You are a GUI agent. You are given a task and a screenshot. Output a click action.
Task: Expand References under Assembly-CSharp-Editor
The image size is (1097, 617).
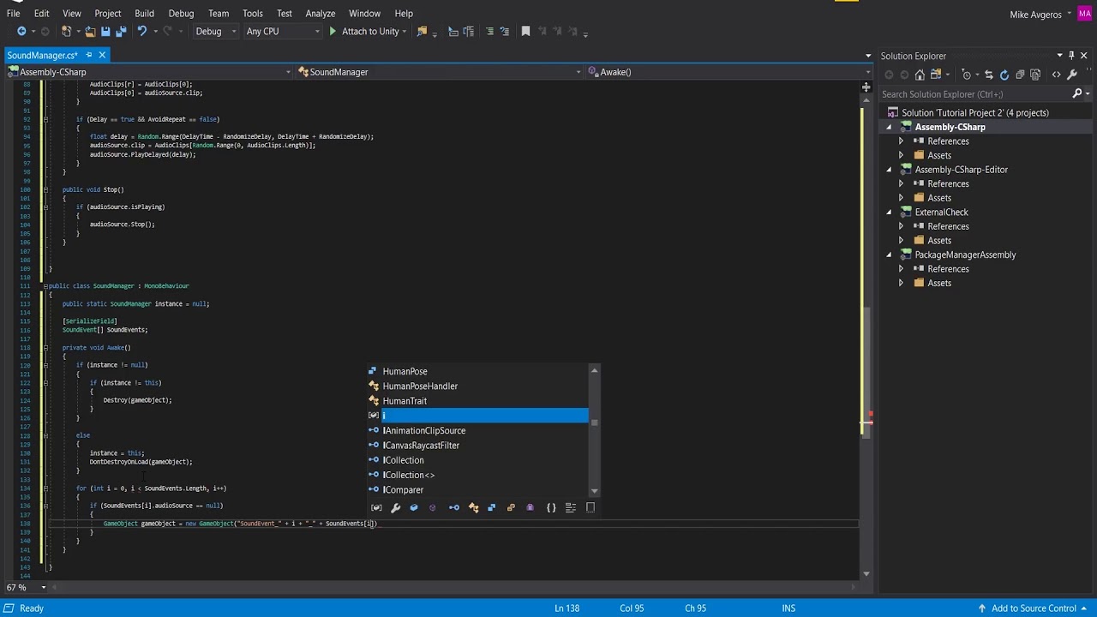[901, 183]
